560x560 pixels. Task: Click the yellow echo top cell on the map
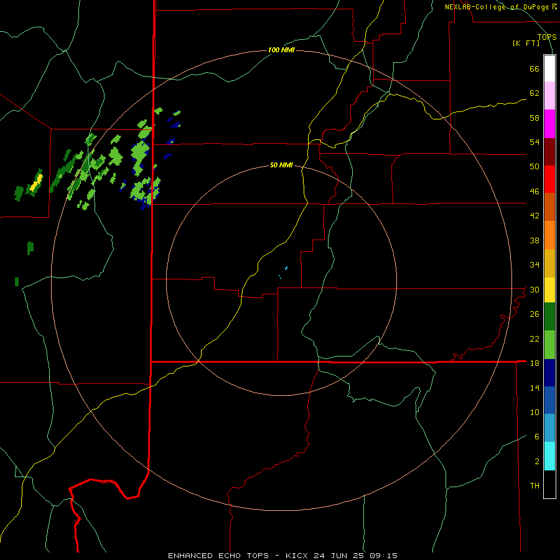36,183
